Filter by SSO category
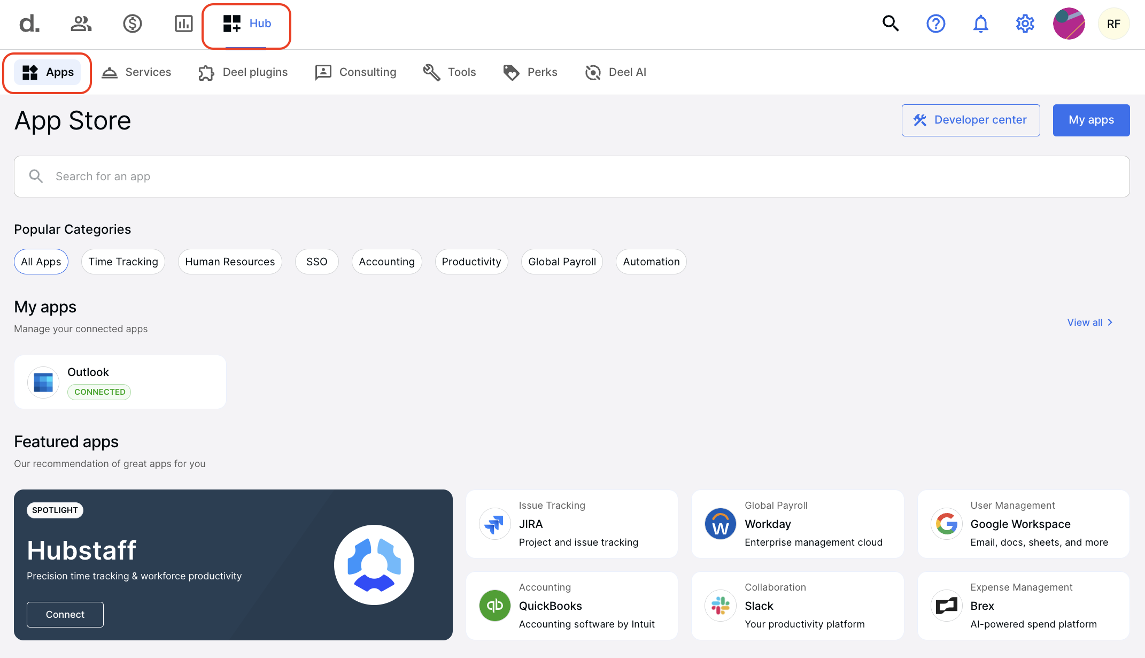The width and height of the screenshot is (1145, 658). (316, 262)
